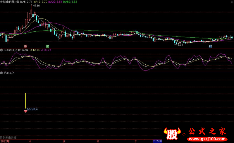Select the MA60: 3.62 green label
The width and height of the screenshot is (234, 143).
coord(70,2)
